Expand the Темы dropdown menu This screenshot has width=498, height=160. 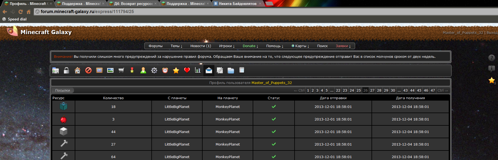pyautogui.click(x=176, y=46)
